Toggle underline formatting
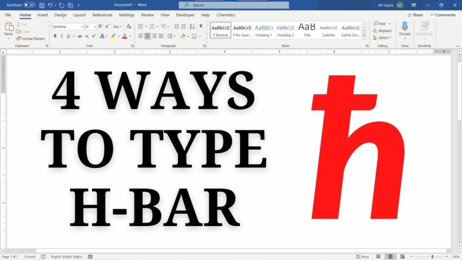 [x=68, y=36]
